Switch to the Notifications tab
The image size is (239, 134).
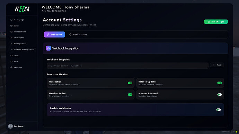[x=78, y=35]
